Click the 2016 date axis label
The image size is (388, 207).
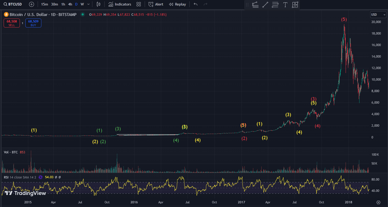134,202
